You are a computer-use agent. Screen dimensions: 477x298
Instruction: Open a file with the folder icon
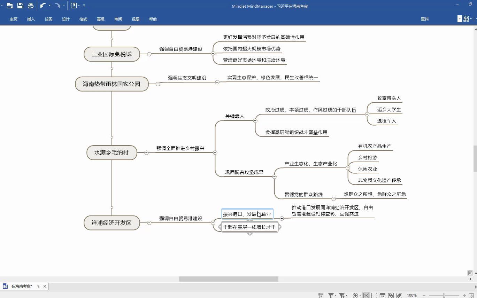(x=9, y=6)
